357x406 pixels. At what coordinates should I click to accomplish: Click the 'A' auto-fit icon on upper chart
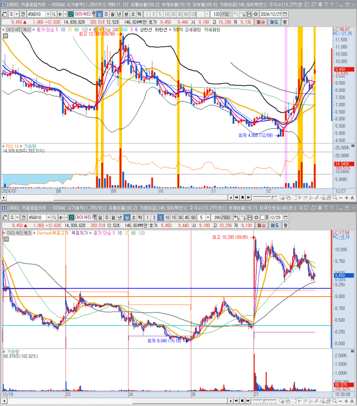pyautogui.click(x=352, y=198)
